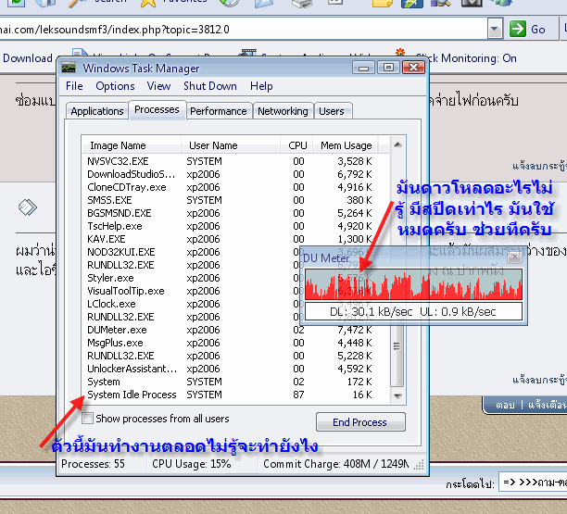
Task: Switch to the Users tab
Action: (x=332, y=111)
